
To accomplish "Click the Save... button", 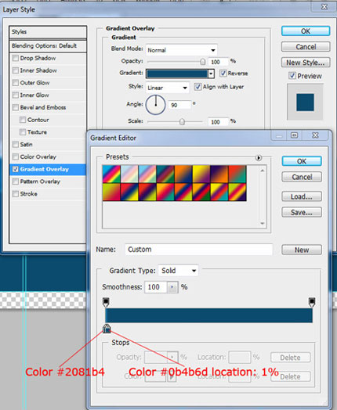I will click(x=302, y=212).
